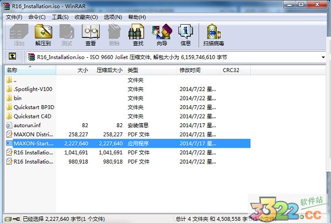
Task: Sort by Modified (修改时间) column header
Action: [x=197, y=70]
